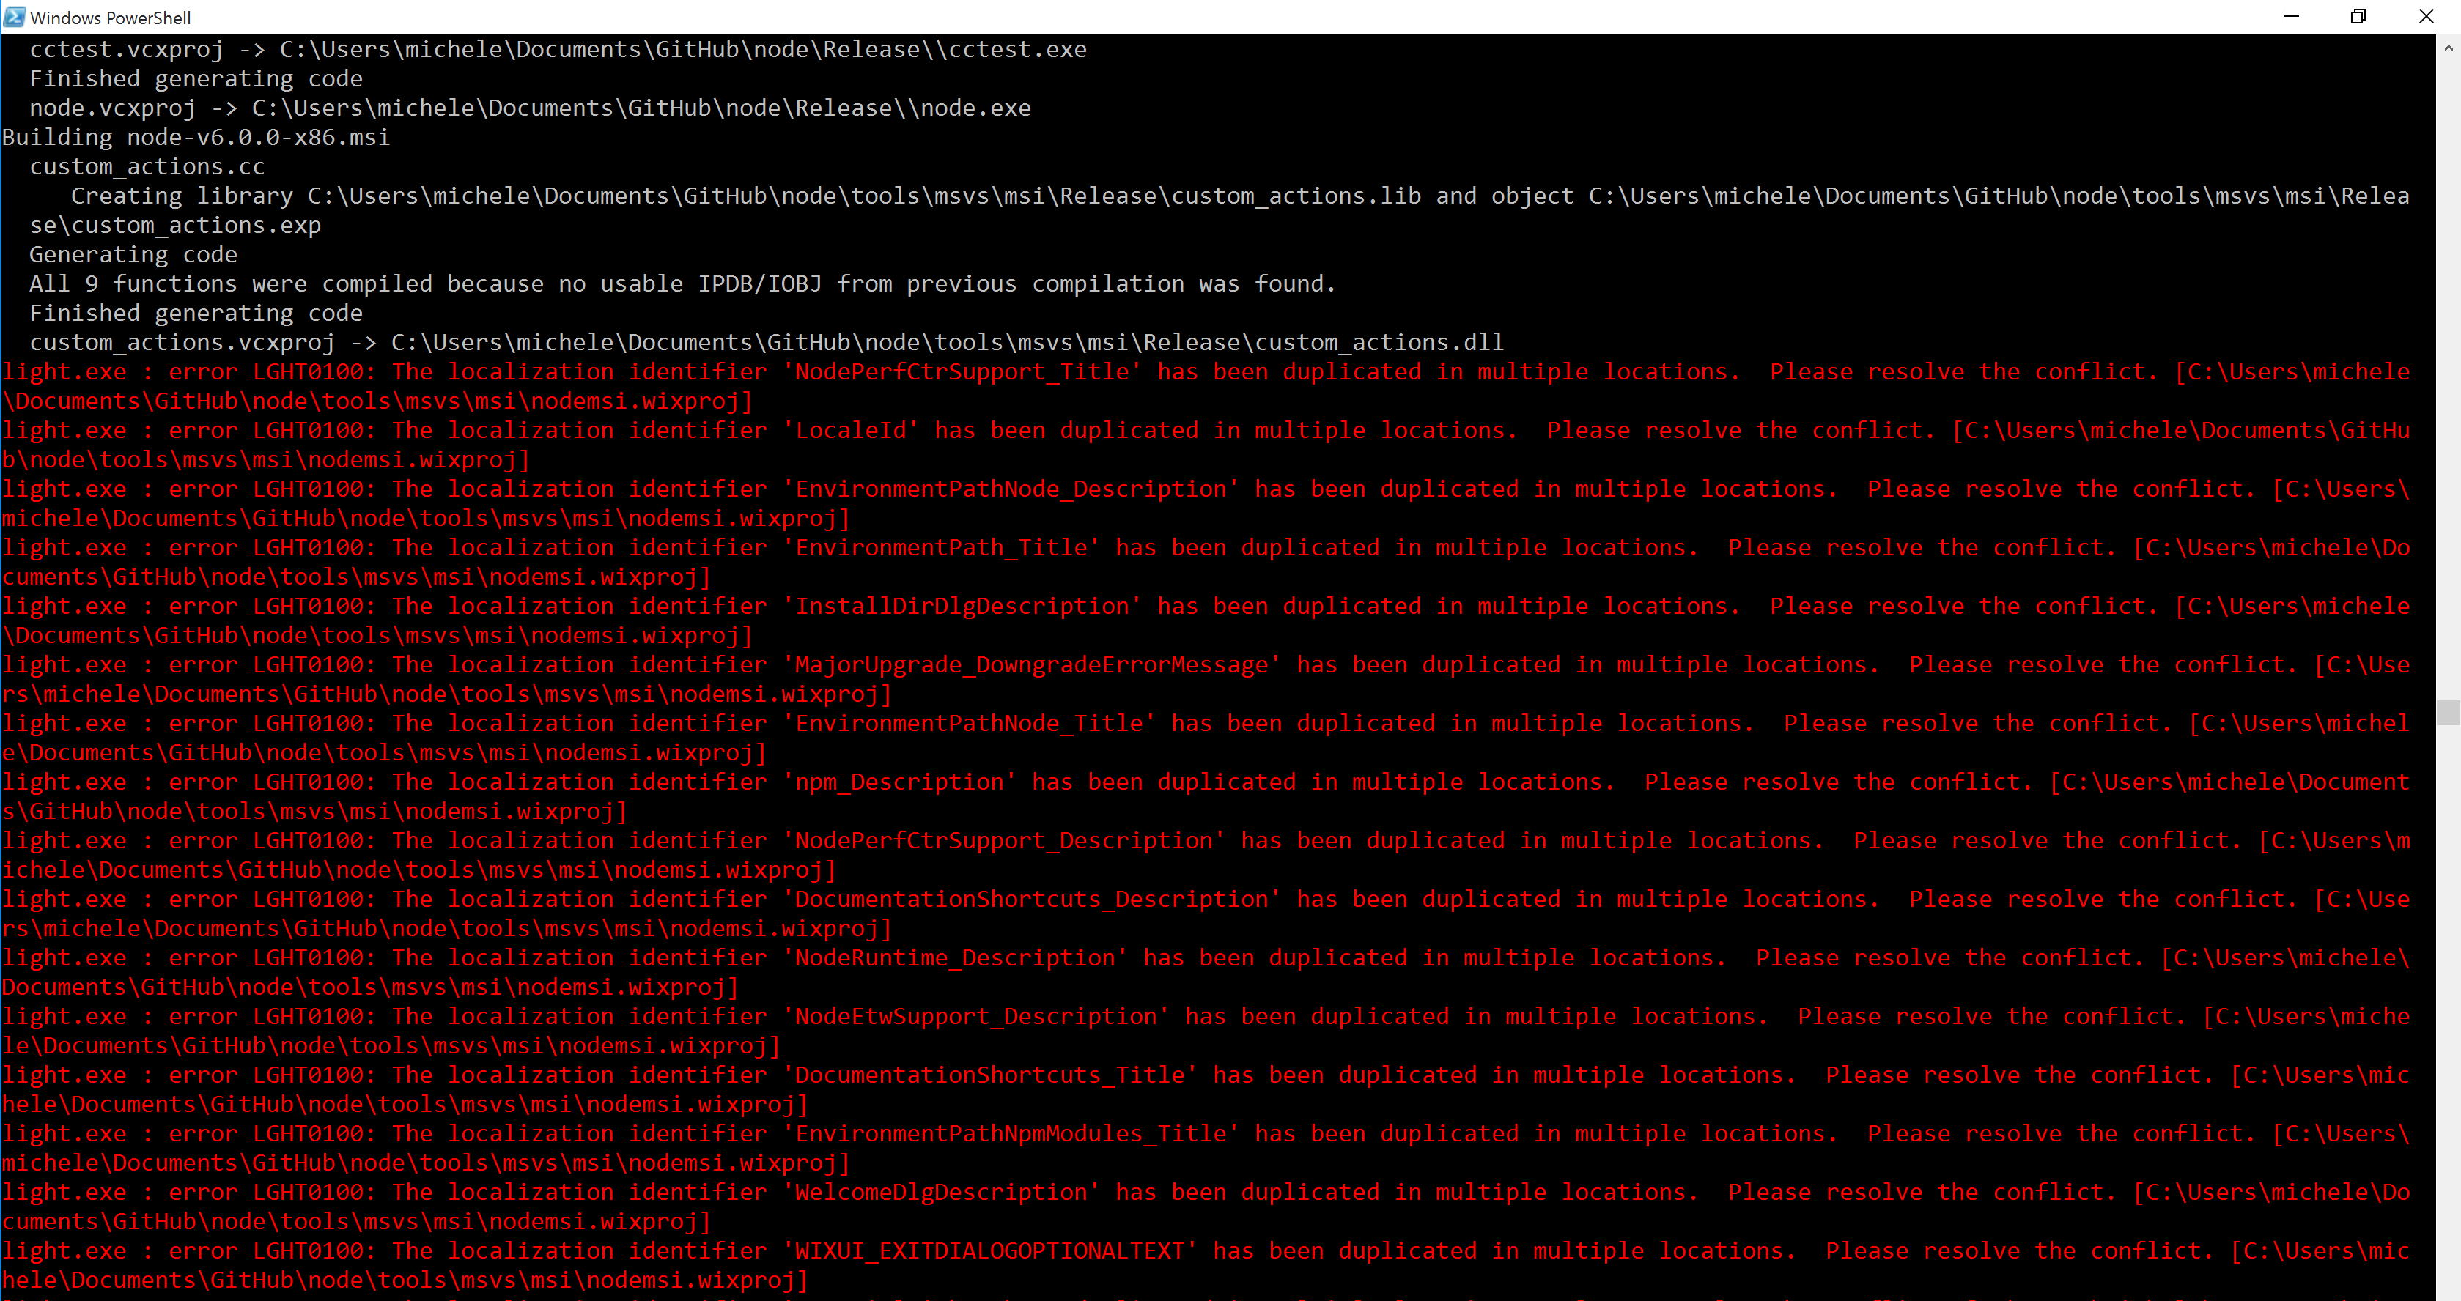The height and width of the screenshot is (1301, 2461).
Task: Click the 'All 9 functions were compiled' line
Action: (x=682, y=285)
